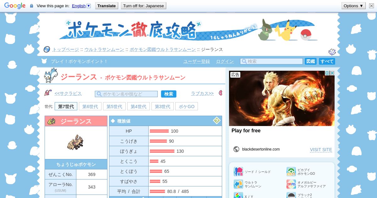Viewport: 377px width, 198px height.
Task: Click the ad info icon on advertisement
Action: click(327, 73)
